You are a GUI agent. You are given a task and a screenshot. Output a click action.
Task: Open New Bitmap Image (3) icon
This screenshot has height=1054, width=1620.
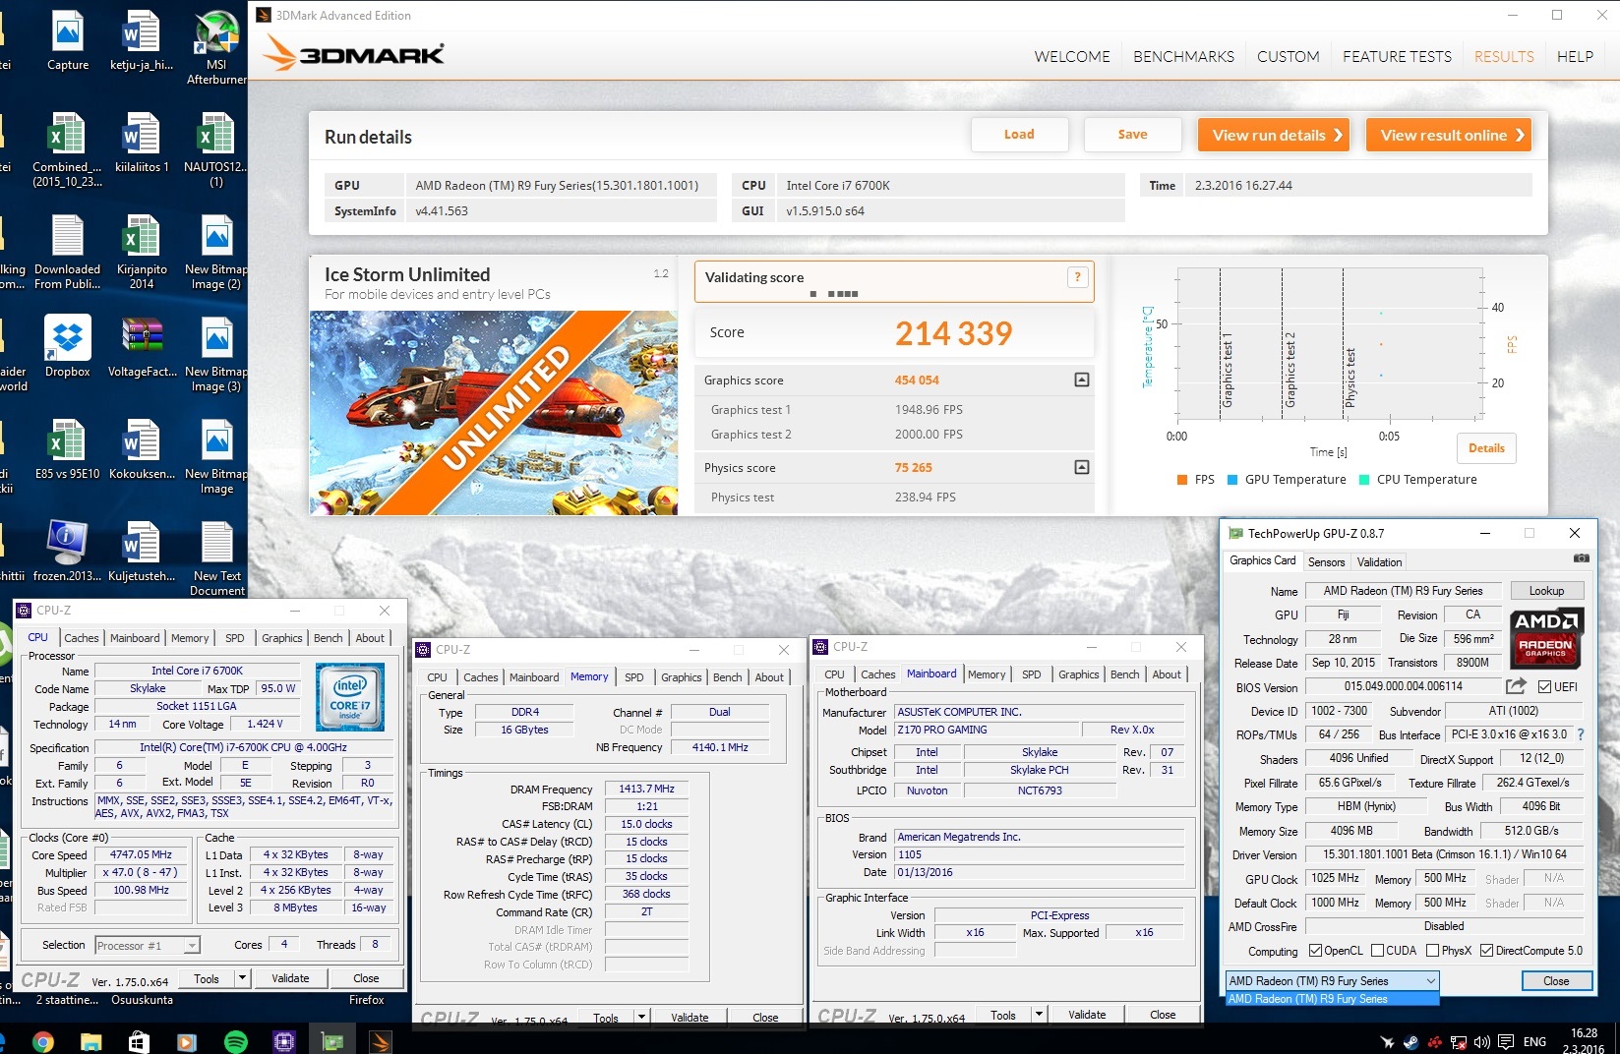point(216,354)
